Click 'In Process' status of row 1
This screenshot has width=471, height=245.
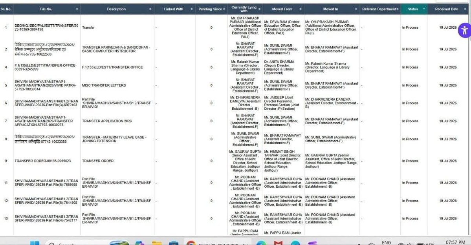pyautogui.click(x=410, y=27)
